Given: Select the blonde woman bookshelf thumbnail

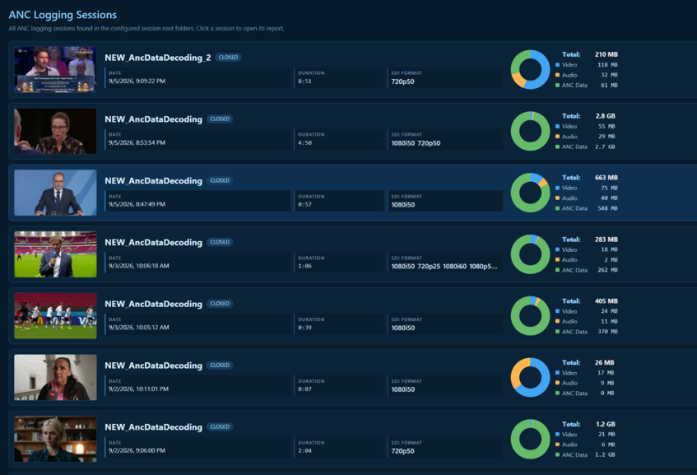Looking at the screenshot, I should coord(55,439).
